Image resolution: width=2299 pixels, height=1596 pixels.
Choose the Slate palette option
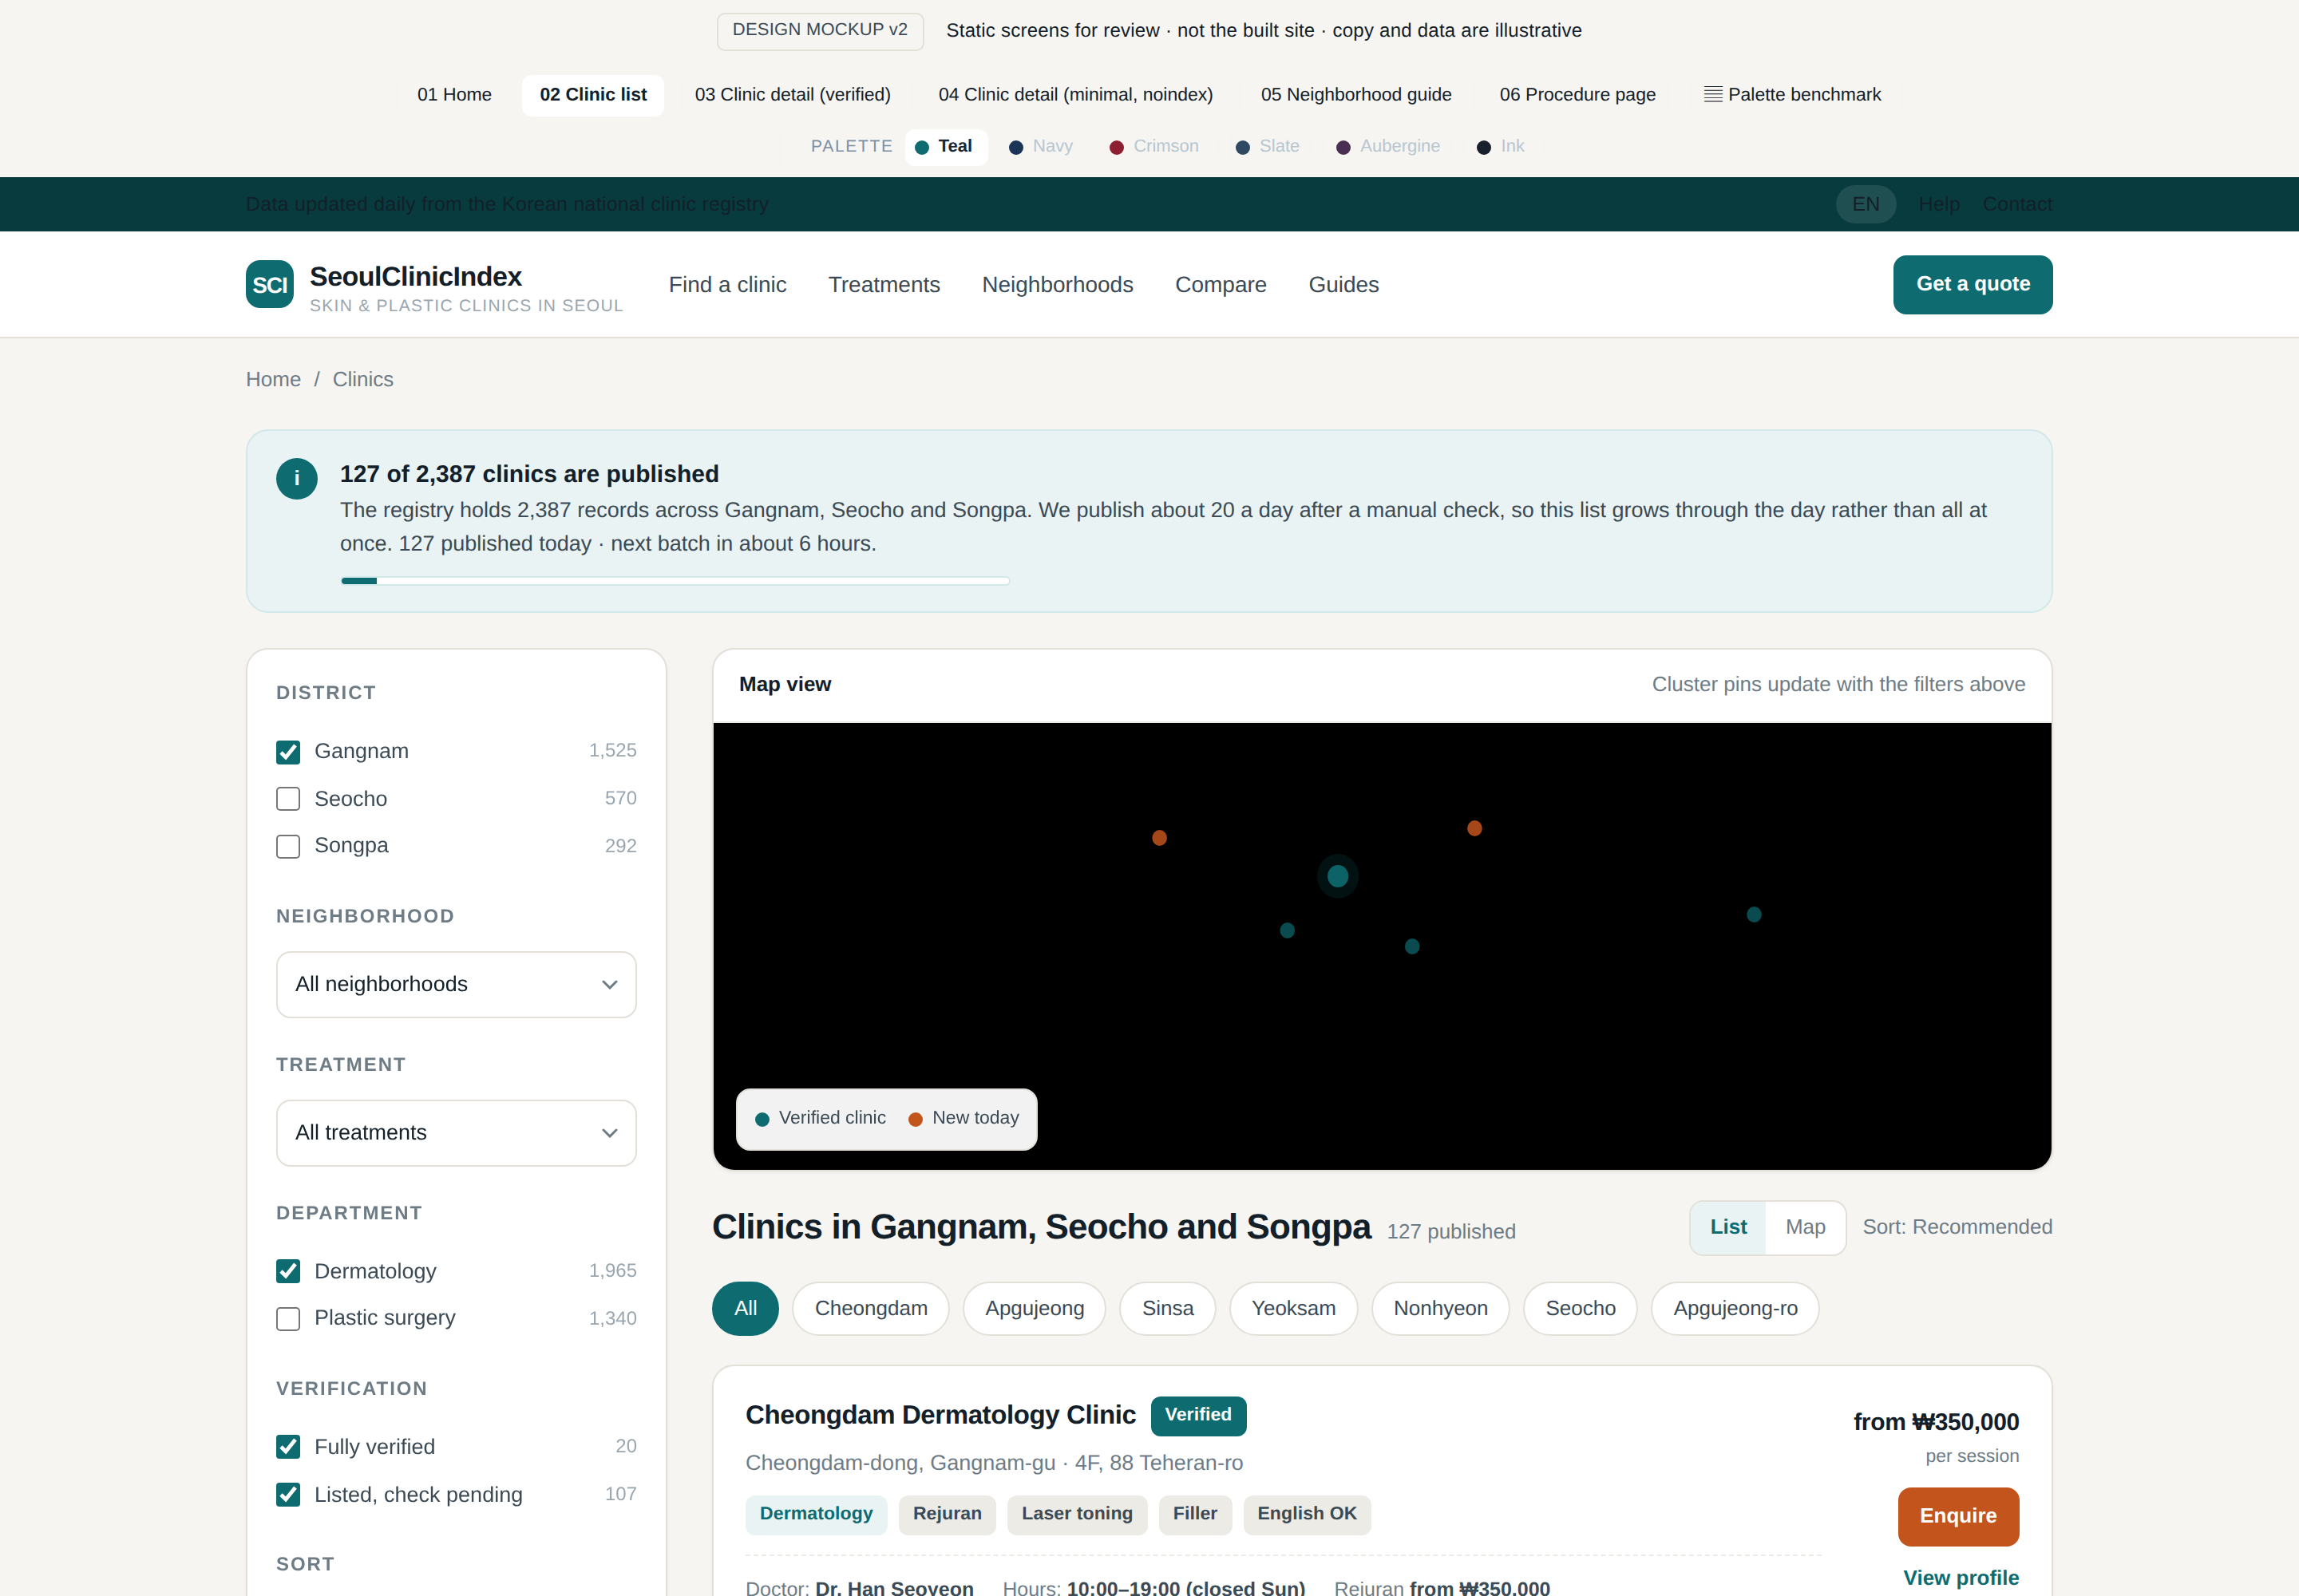coord(1268,147)
